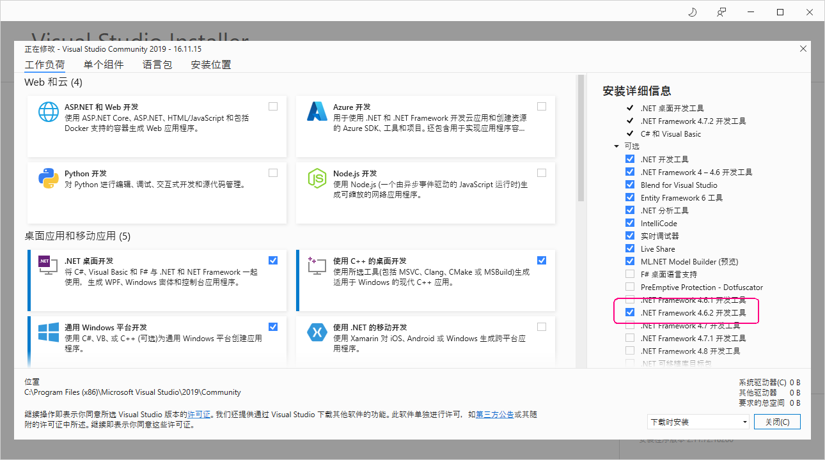Check the F# 桌面语言支持 checkbox
The height and width of the screenshot is (460, 825).
click(x=630, y=274)
